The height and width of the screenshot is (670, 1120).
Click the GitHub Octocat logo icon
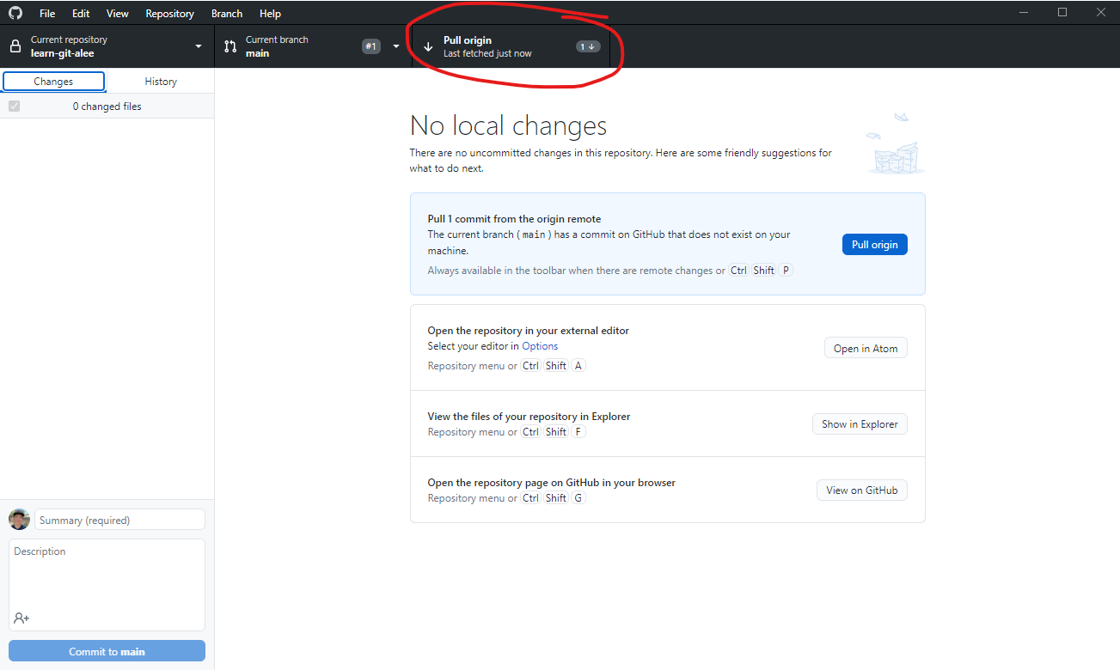pyautogui.click(x=15, y=13)
